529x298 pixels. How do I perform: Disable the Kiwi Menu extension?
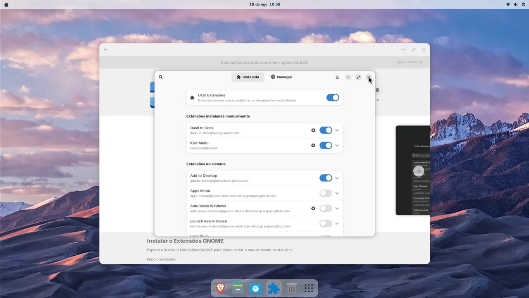tap(326, 146)
